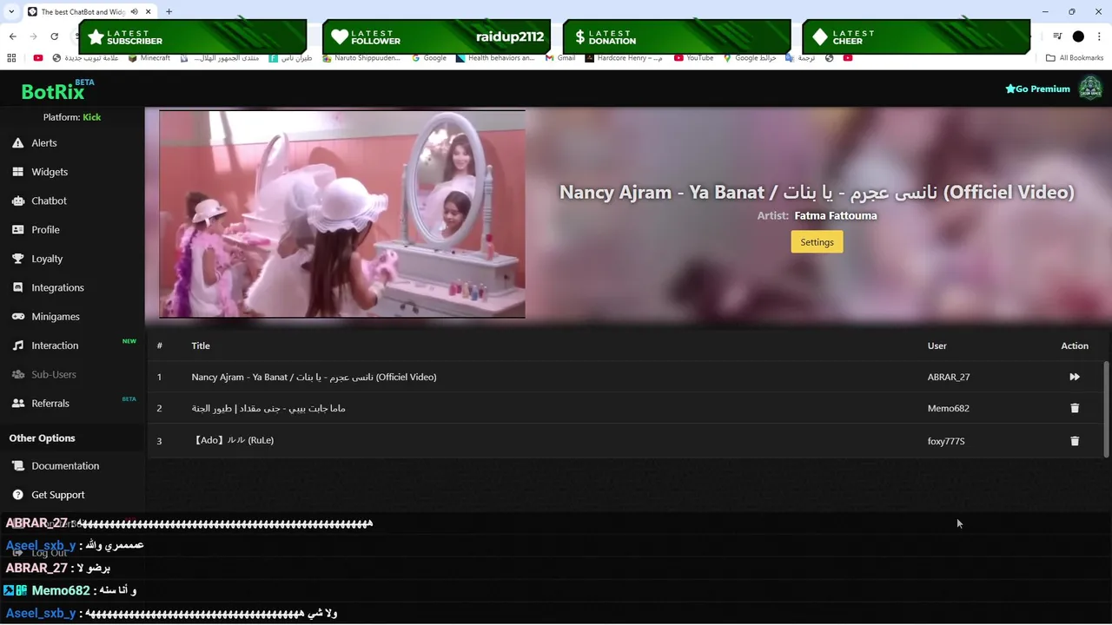
Task: Open the All Bookmarks folder
Action: point(1075,58)
